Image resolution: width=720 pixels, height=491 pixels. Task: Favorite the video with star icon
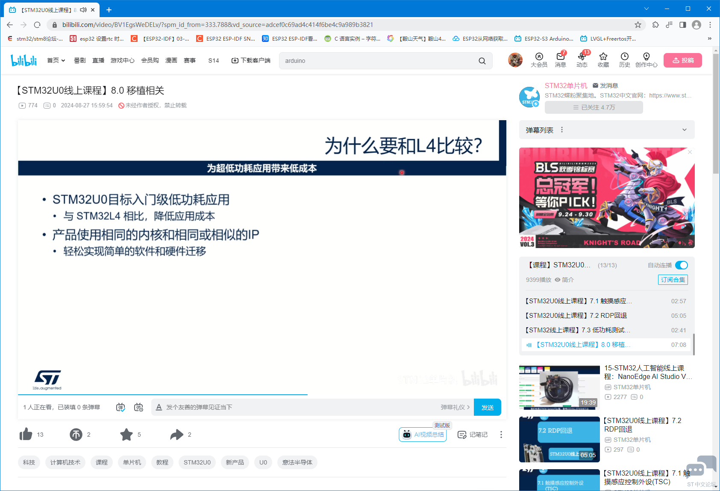[126, 435]
